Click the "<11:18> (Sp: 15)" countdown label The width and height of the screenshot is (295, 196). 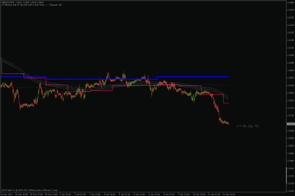247,126
